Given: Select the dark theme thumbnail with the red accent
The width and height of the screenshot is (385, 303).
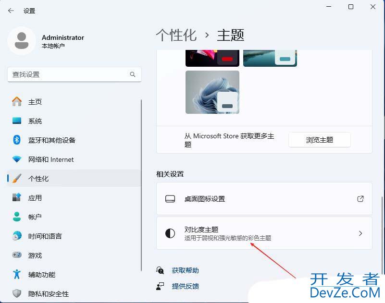Looking at the screenshot, I should (x=212, y=58).
